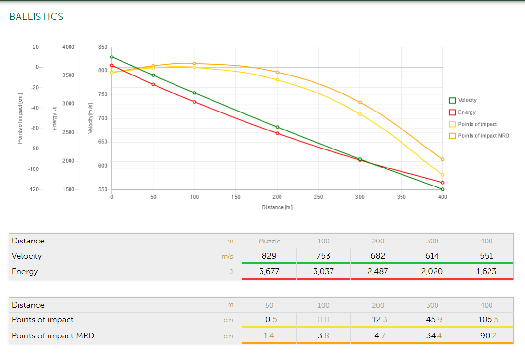Screen dimensions: 525x354
Task: Toggle Points of impact MRD legend entry
Action: pos(483,136)
